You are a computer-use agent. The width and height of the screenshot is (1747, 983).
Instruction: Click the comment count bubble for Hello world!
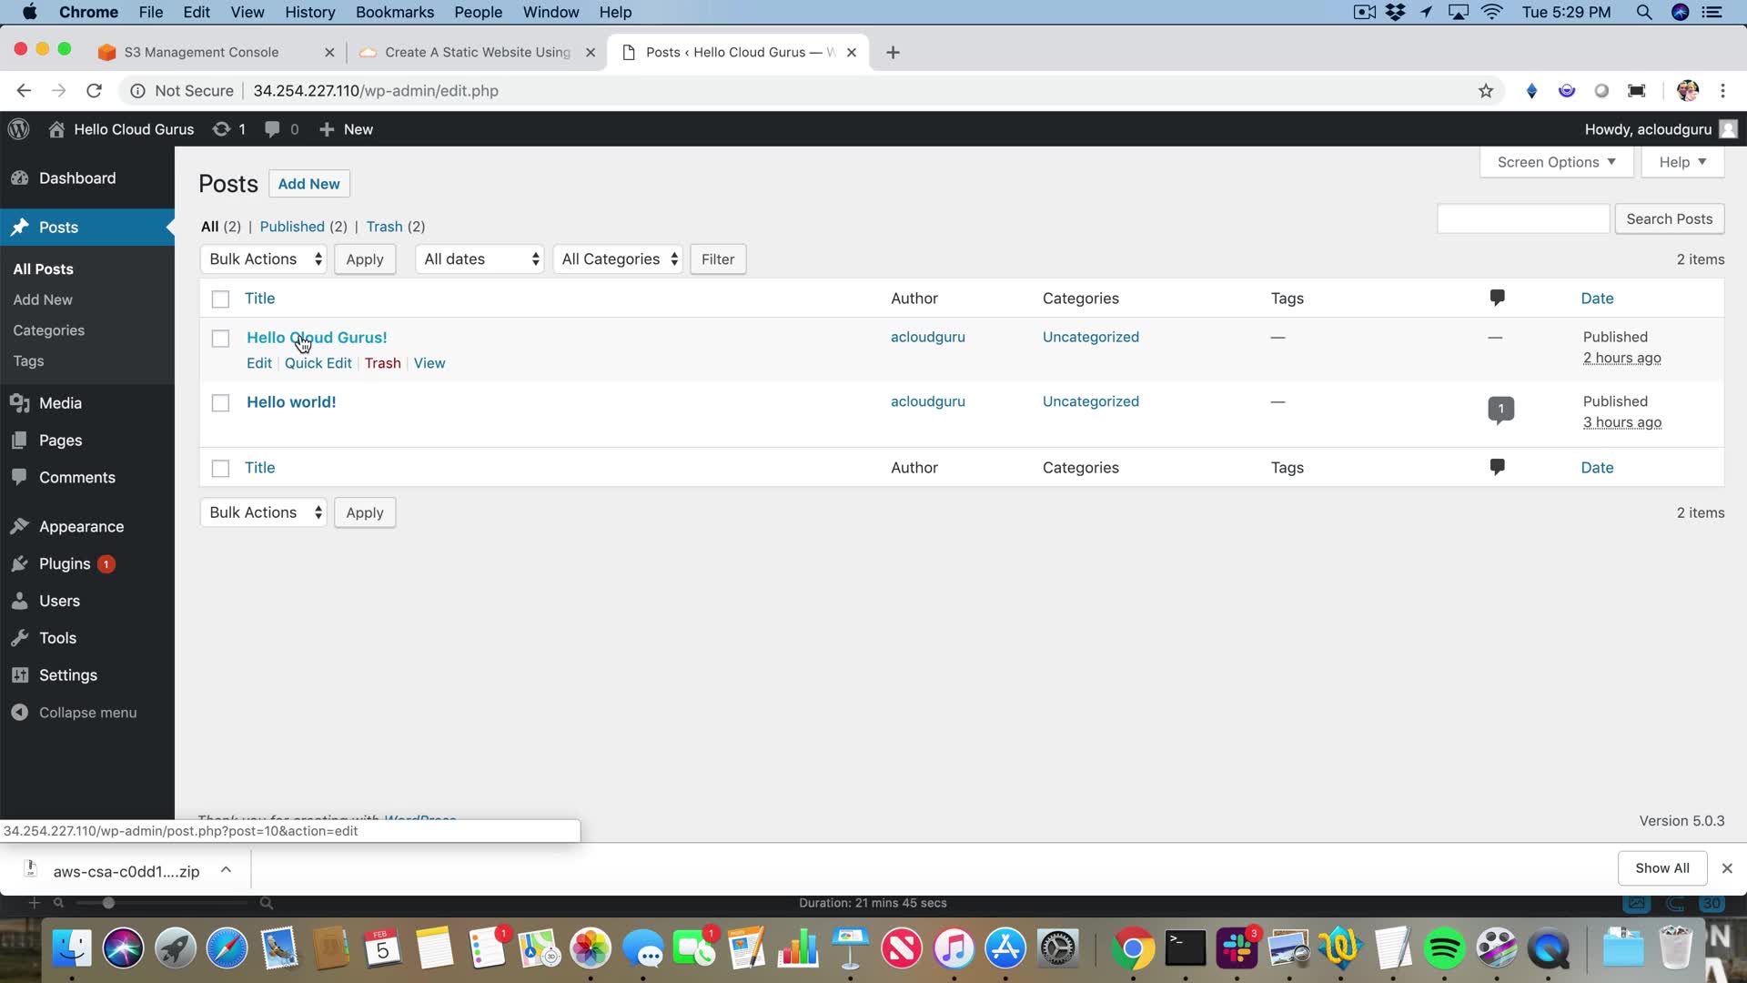pyautogui.click(x=1500, y=409)
